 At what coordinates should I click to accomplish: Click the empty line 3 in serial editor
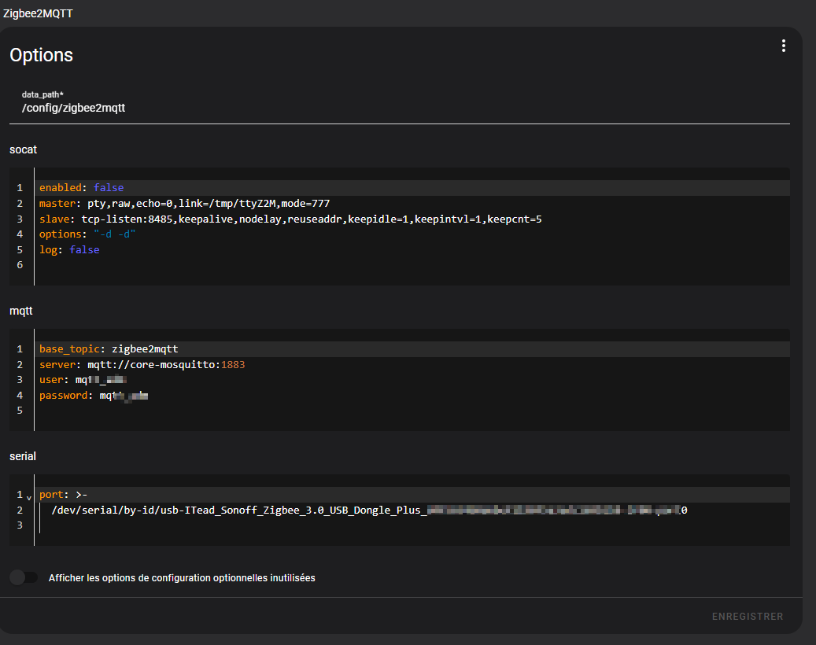[414, 525]
